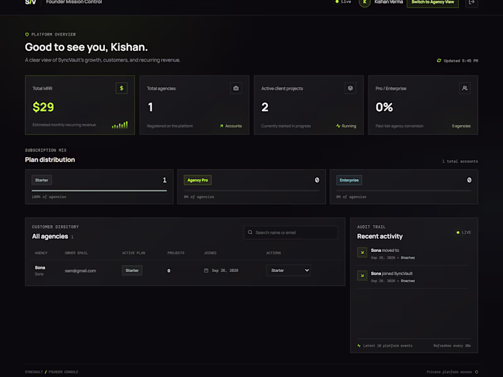The width and height of the screenshot is (503, 377).
Task: Click the Starter progress bar in Plan distribution
Action: coord(99,191)
